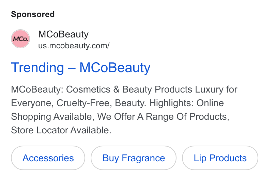Open the Trending – MCoBeauty headline link
259x181 pixels.
pos(81,68)
